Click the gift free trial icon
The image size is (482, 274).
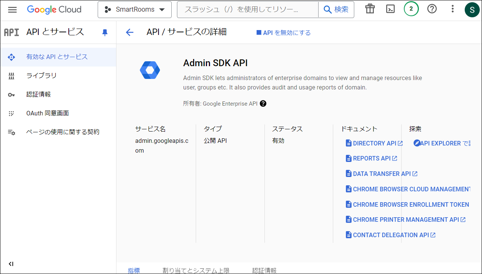pyautogui.click(x=370, y=9)
